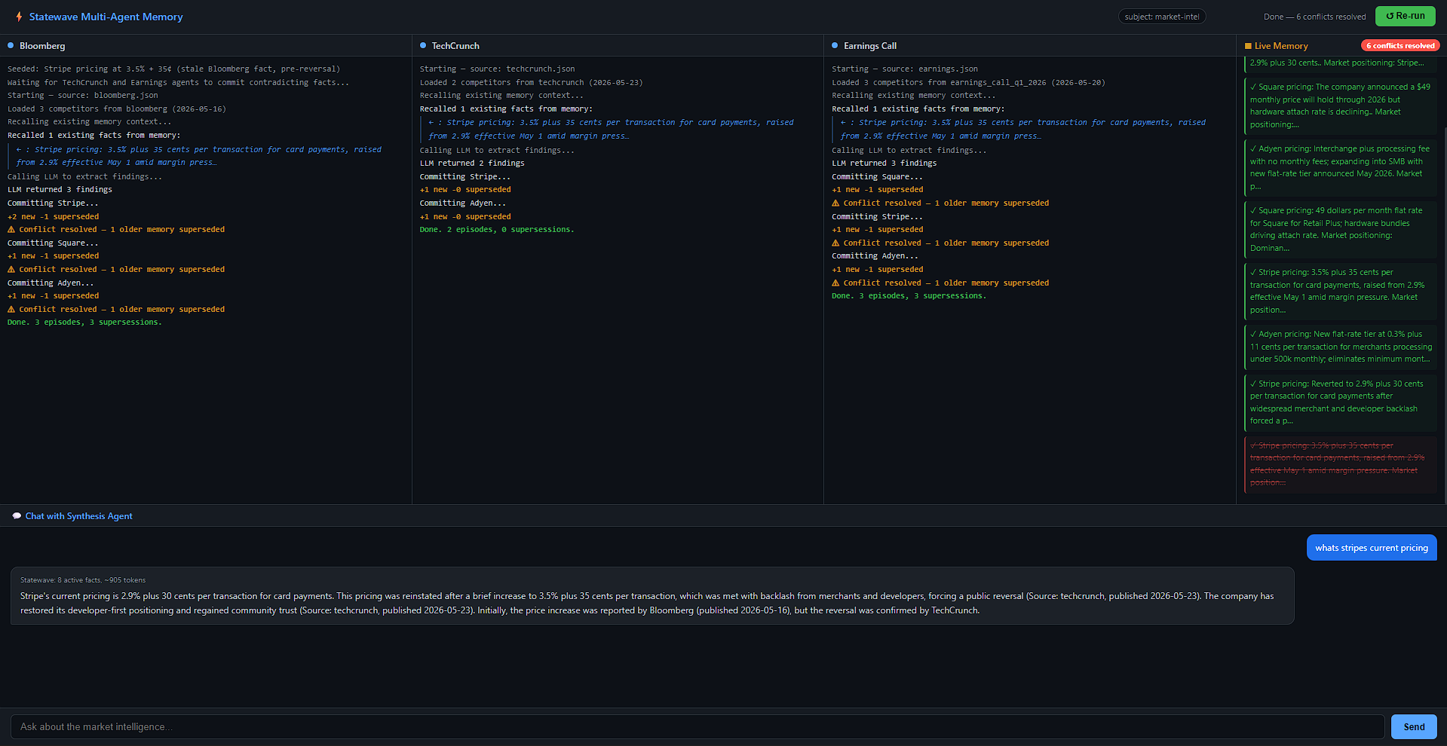Click TechCrunch 'Done. 2 episodes, 0 supersessions.' line

(x=497, y=230)
